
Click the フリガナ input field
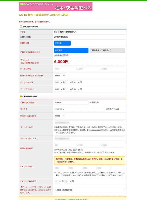[79, 109]
